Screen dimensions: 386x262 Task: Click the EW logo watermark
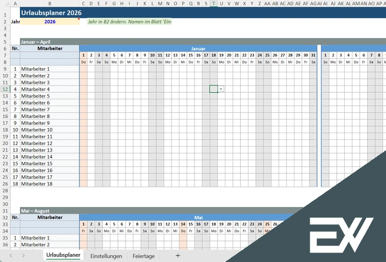click(341, 233)
